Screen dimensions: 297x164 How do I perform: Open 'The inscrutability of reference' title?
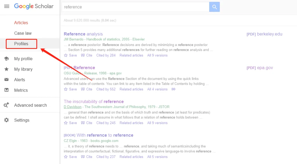tap(94, 102)
